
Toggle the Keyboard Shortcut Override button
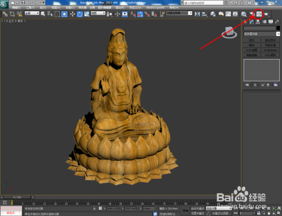pyautogui.click(x=125, y=14)
